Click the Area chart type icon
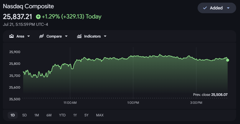 [x=11, y=36]
